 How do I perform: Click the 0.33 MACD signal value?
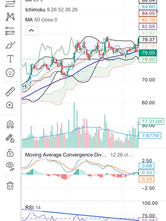(x=147, y=179)
